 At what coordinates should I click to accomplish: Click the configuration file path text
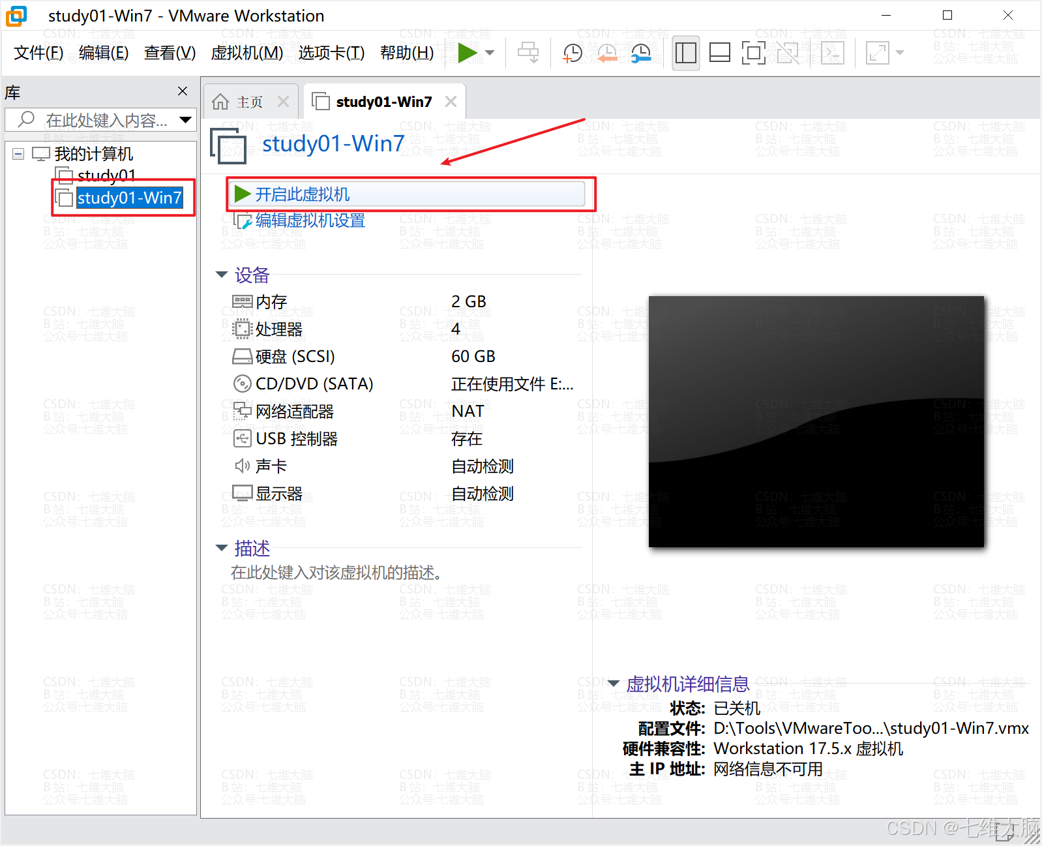pyautogui.click(x=871, y=729)
